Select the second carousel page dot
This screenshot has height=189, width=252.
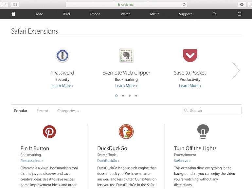[x=123, y=96]
